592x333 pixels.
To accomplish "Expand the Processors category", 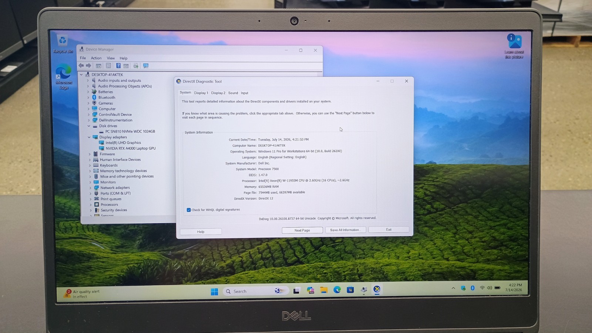I will (90, 205).
